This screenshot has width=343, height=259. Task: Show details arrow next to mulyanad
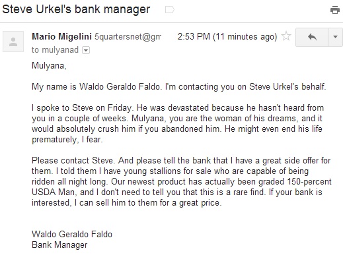pos(86,50)
